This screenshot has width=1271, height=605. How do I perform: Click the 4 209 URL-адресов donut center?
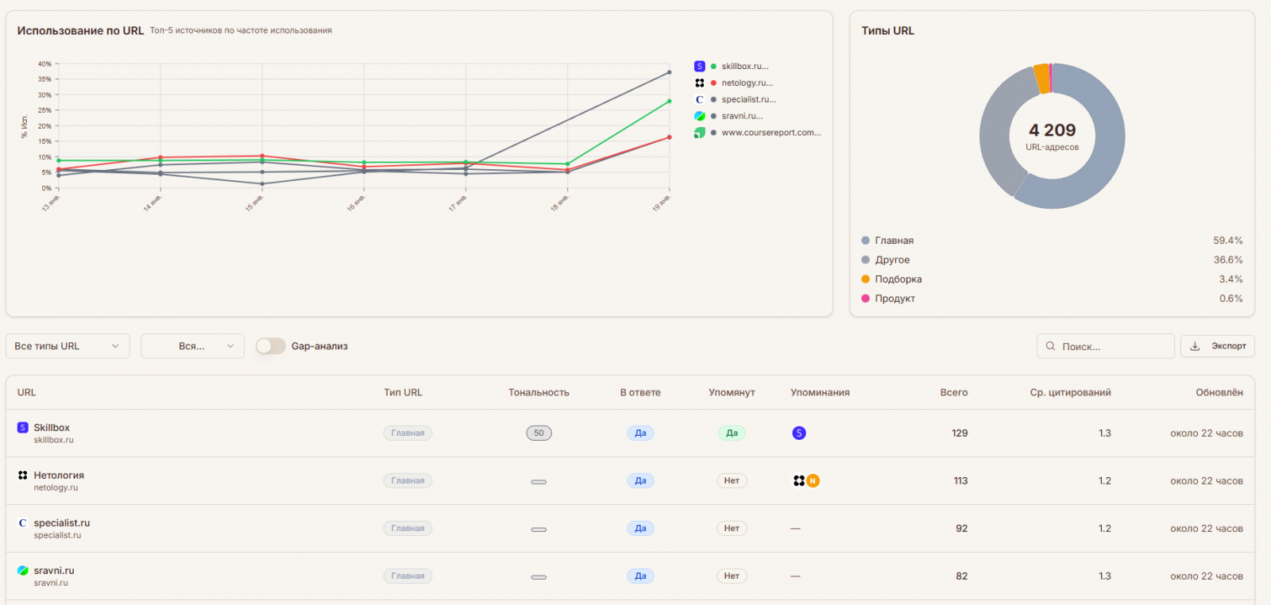click(1052, 137)
